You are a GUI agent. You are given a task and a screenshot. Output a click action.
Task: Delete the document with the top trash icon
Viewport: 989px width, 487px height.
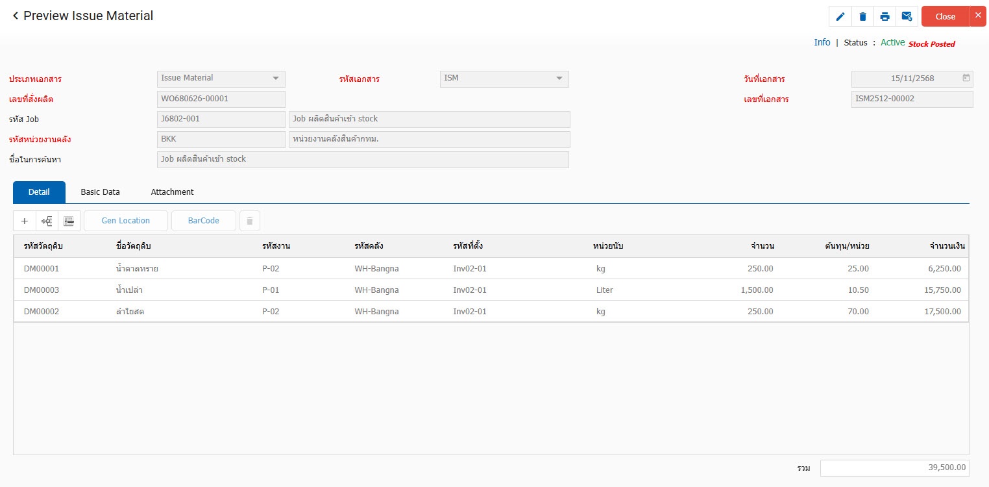862,17
